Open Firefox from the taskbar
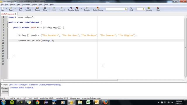187x105 pixels. point(105,102)
